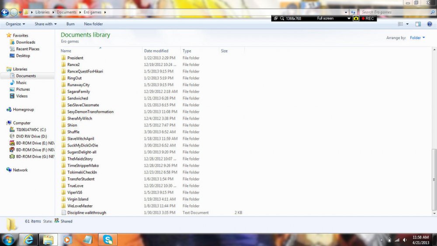Launch Skype from the taskbar
Screen dimensions: 437x246
pos(108,239)
